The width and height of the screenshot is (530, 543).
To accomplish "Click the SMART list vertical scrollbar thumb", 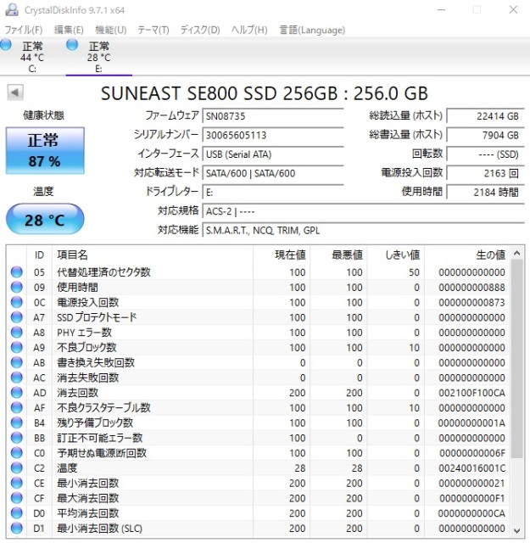I will [516, 359].
